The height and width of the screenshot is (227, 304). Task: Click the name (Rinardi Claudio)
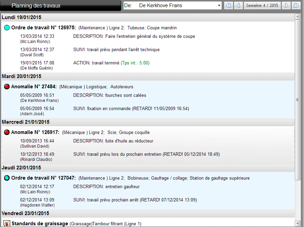(36, 160)
